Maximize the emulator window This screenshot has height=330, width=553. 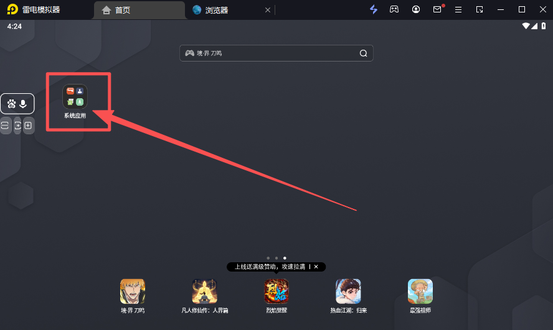[x=522, y=9]
